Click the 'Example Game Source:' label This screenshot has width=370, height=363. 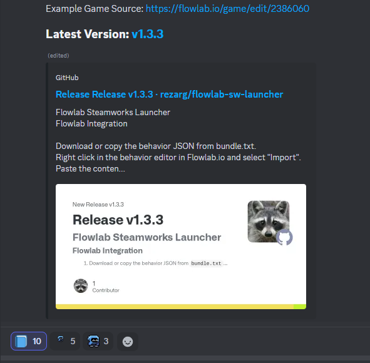pyautogui.click(x=95, y=9)
